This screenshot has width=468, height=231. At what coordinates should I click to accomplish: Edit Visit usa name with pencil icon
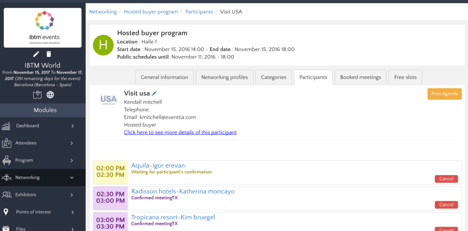155,93
